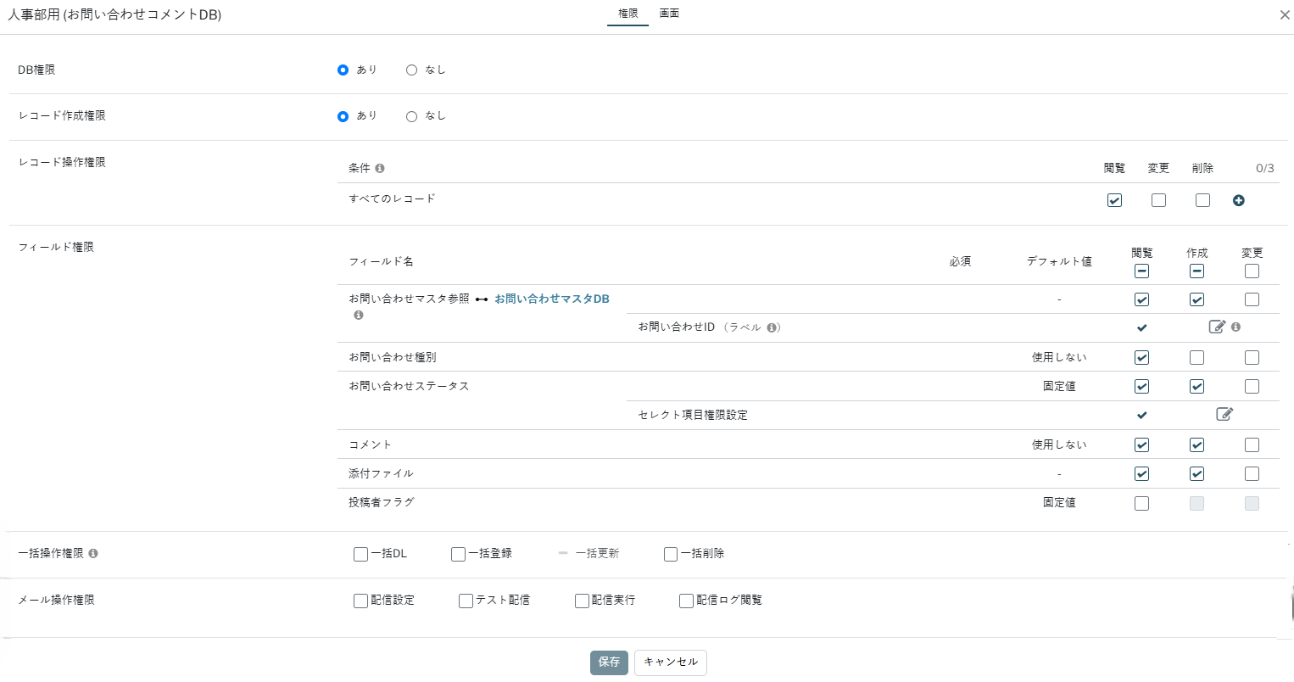Open edit icon for お問い合わせID label
The image size is (1294, 682).
click(x=1217, y=327)
